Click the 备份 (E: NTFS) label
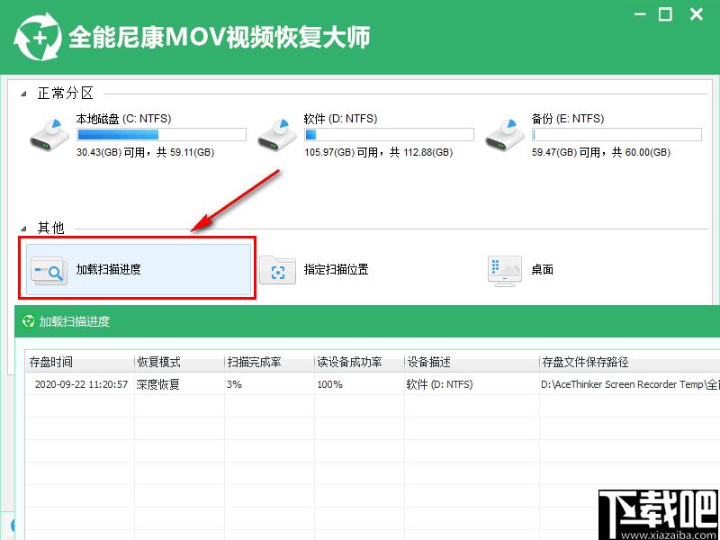The width and height of the screenshot is (720, 540). pyautogui.click(x=568, y=119)
